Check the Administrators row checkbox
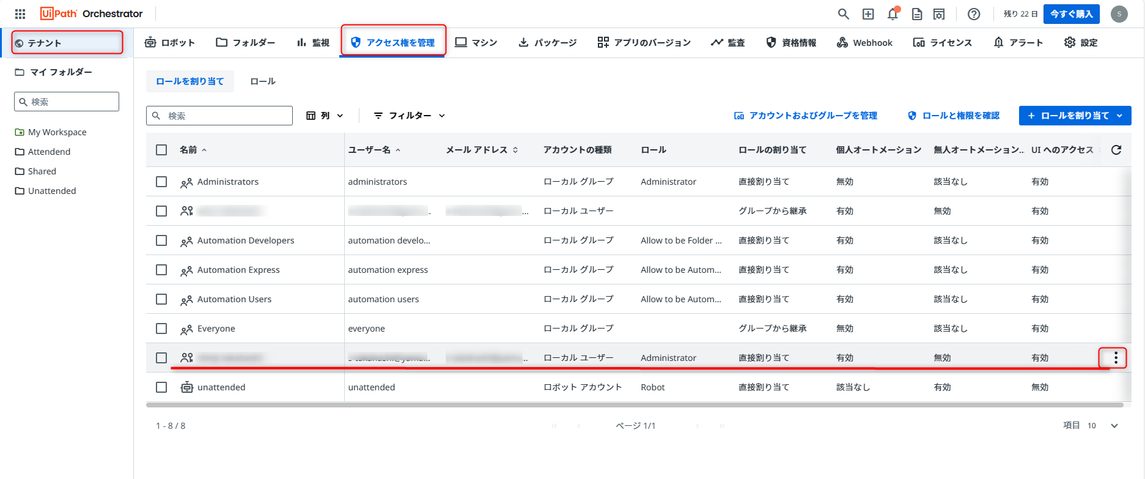Screen dimensions: 1145x479 pos(161,182)
